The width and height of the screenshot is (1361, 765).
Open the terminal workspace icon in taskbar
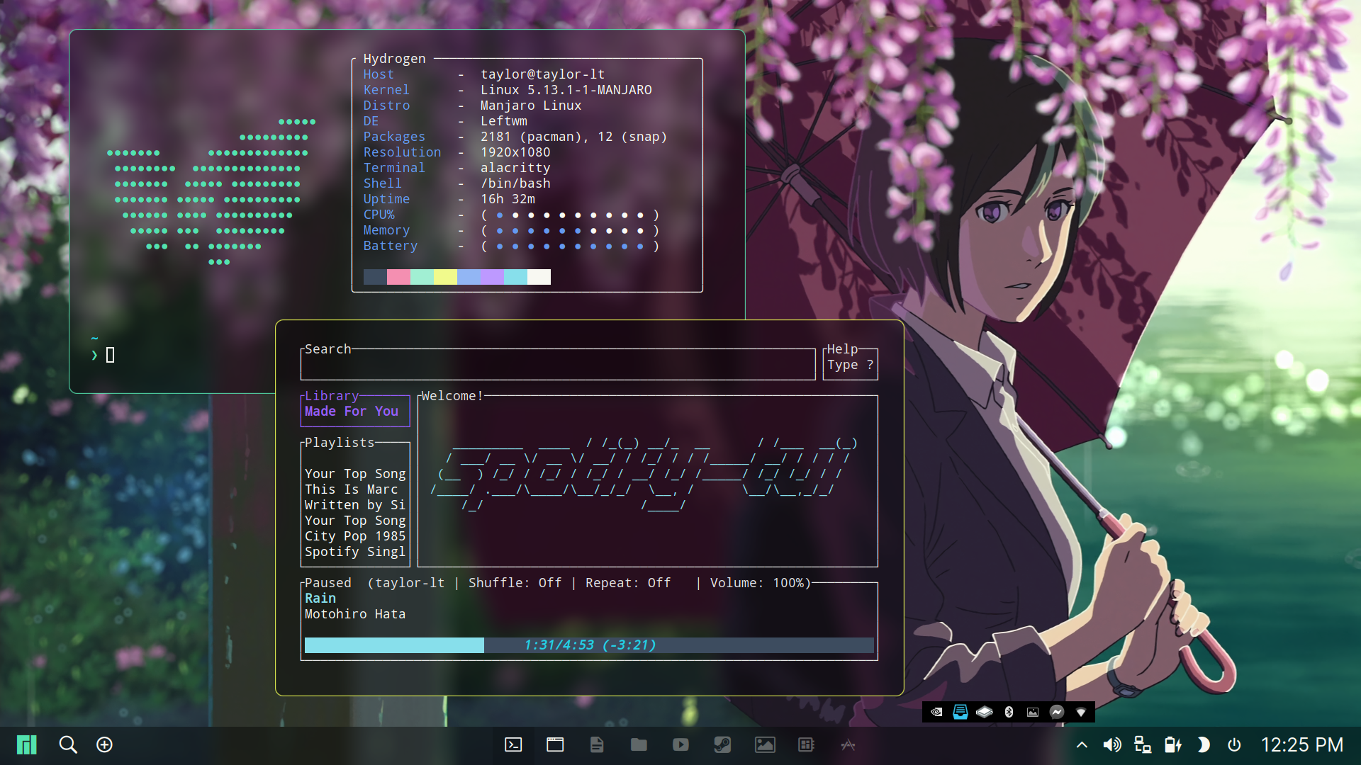(513, 744)
